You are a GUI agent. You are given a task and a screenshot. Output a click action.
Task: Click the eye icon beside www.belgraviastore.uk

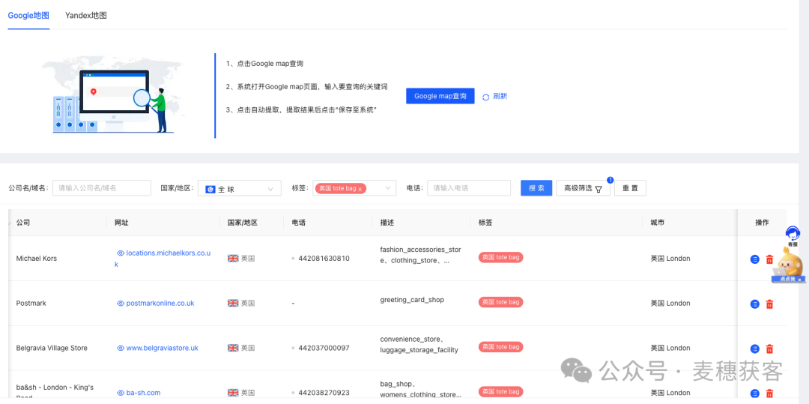pyautogui.click(x=121, y=349)
